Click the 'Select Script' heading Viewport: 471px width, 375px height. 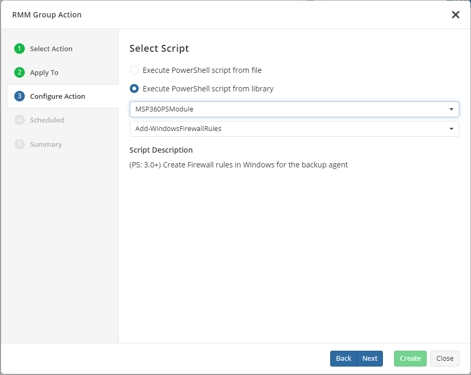click(159, 49)
